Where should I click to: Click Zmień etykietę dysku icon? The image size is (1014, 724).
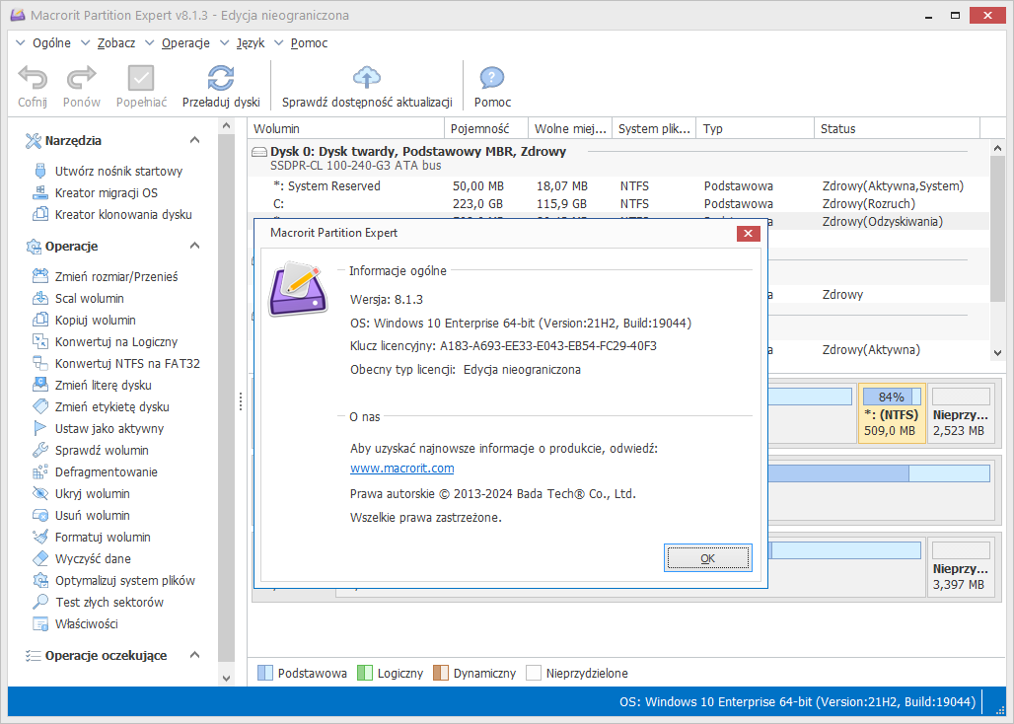(x=40, y=406)
